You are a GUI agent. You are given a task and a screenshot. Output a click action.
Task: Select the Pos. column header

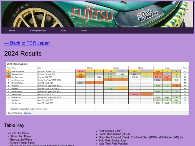click(x=8, y=68)
